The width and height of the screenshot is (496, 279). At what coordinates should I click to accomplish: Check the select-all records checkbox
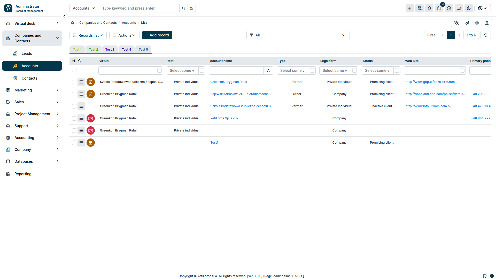(x=74, y=70)
